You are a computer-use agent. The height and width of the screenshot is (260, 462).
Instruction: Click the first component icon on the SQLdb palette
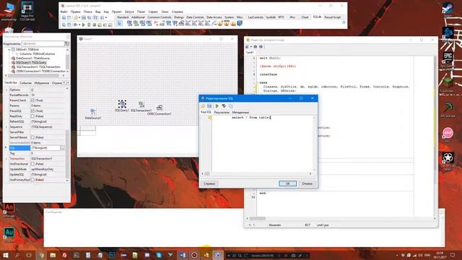click(x=129, y=24)
